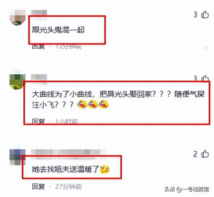Like the comment '她去找姐夫送温暖了'

click(x=205, y=154)
